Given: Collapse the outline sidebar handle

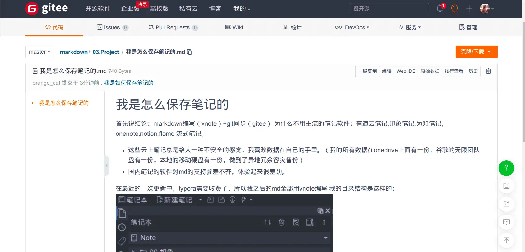Looking at the screenshot, I should coord(107,166).
